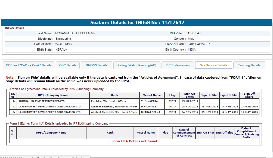This screenshot has height=158, width=273.
Task: Click the Sea Service Details tab
Action: [x=213, y=65]
